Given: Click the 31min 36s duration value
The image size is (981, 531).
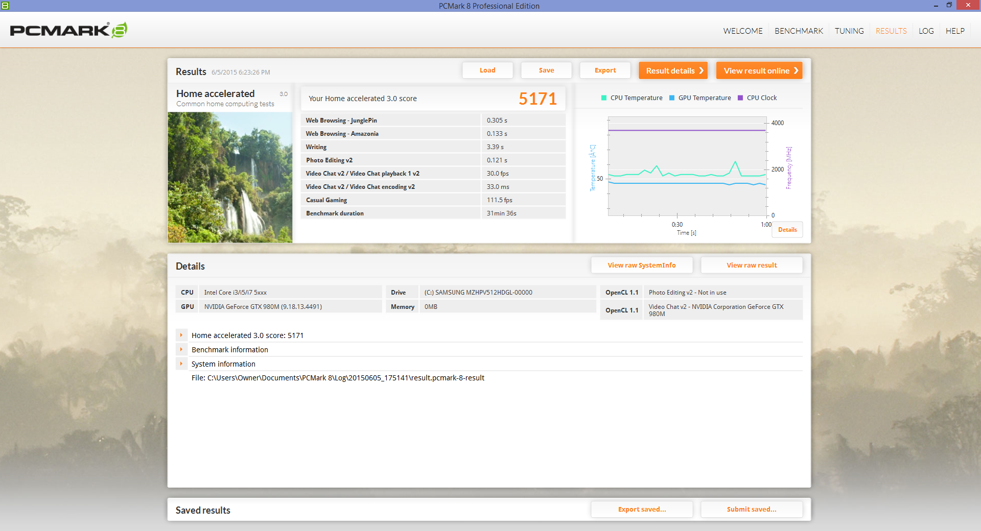Looking at the screenshot, I should point(501,213).
